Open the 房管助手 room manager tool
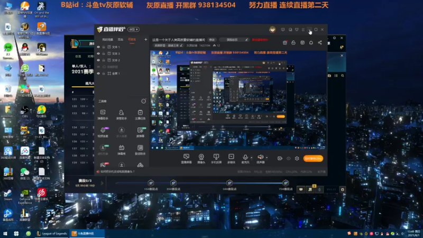Viewport: 423px width, 238px height. (x=122, y=114)
